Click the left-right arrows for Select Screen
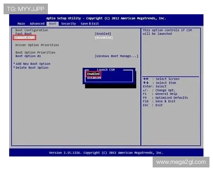 click(146, 79)
